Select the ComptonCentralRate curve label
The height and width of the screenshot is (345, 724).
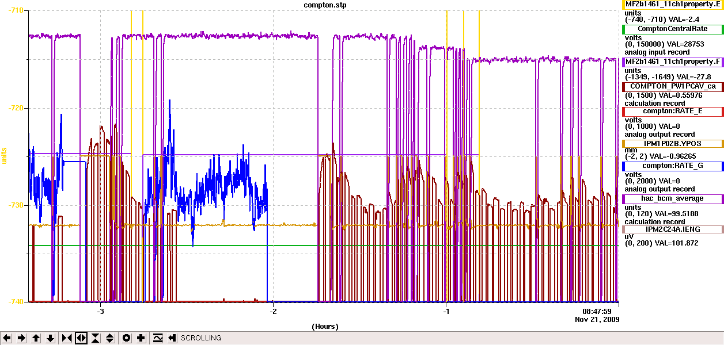point(673,29)
